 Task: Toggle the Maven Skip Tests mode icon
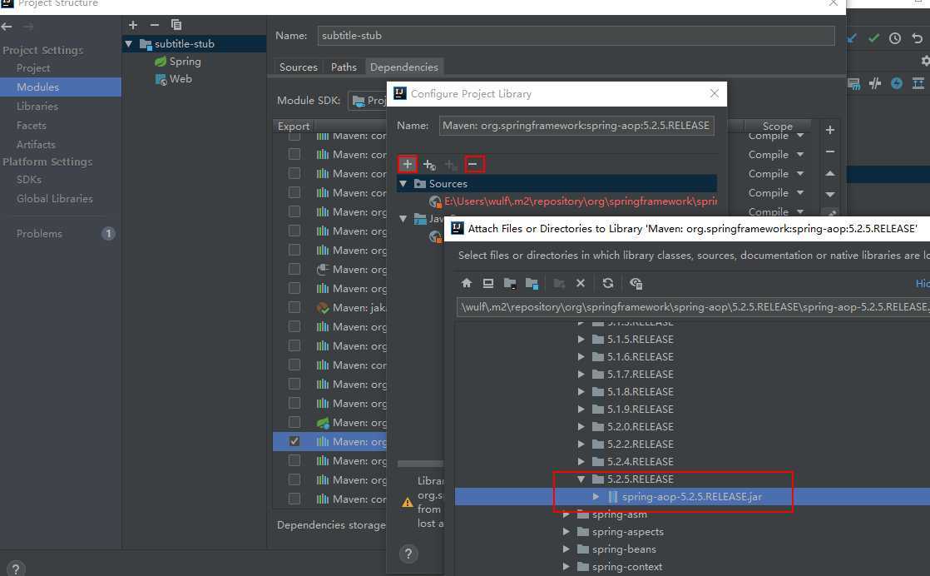click(896, 83)
